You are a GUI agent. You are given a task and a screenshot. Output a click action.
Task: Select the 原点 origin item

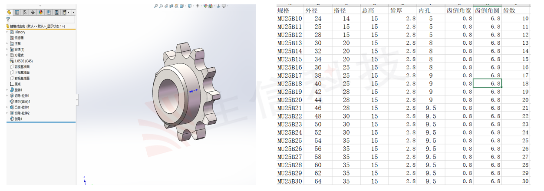pyautogui.click(x=15, y=84)
